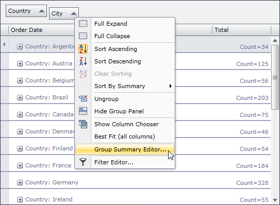Choose Best Fit (all columns) entry

(x=125, y=136)
